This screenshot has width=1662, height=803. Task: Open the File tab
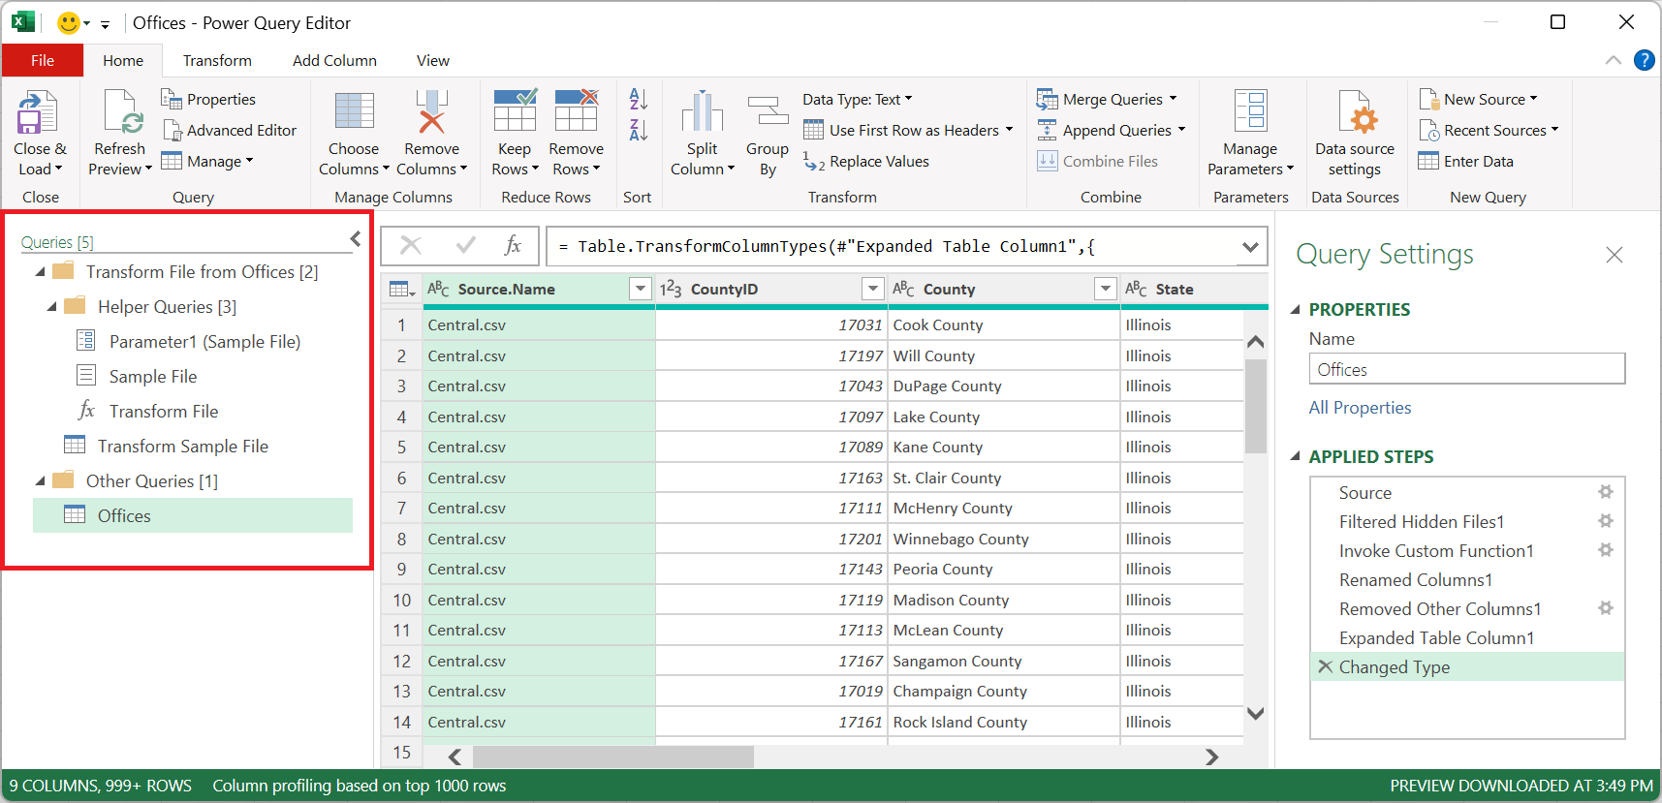43,60
